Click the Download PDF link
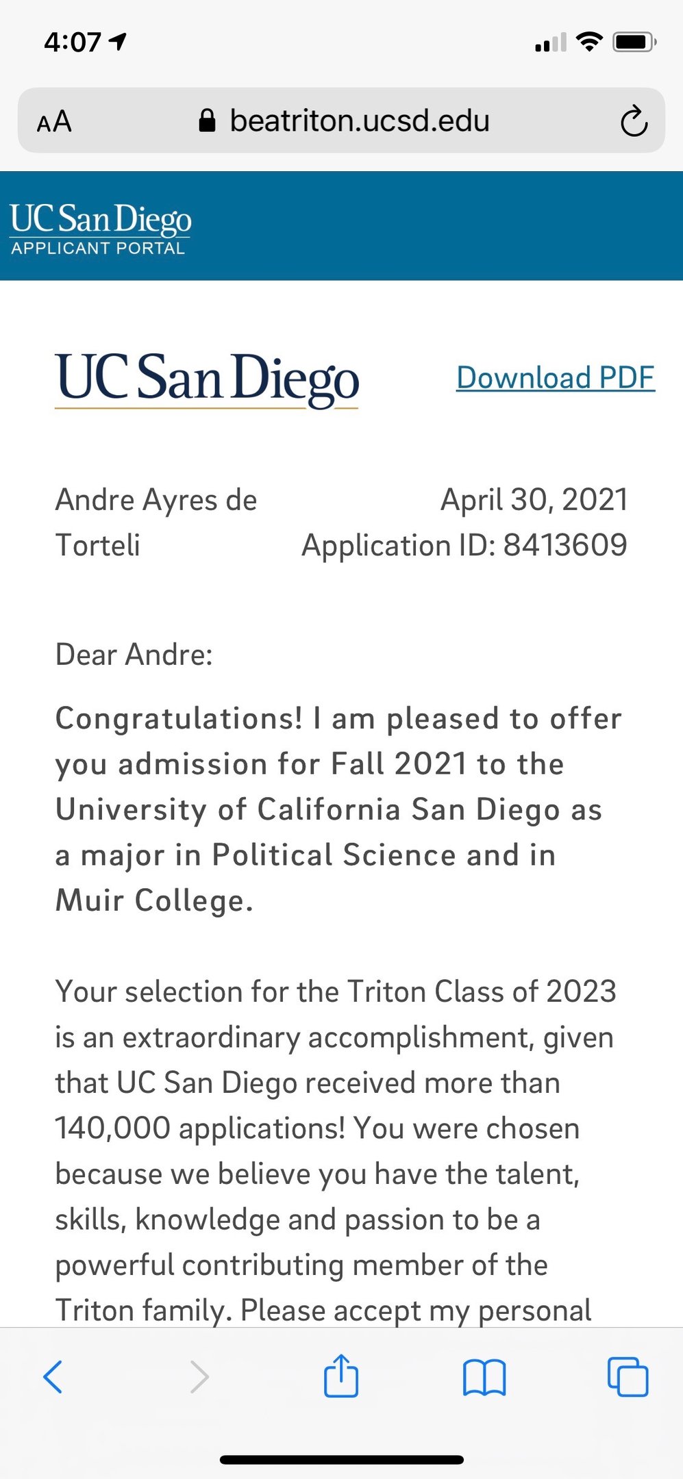 point(556,378)
